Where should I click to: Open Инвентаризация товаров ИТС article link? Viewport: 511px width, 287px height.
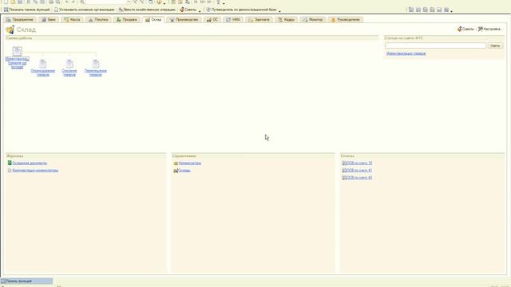click(x=406, y=53)
